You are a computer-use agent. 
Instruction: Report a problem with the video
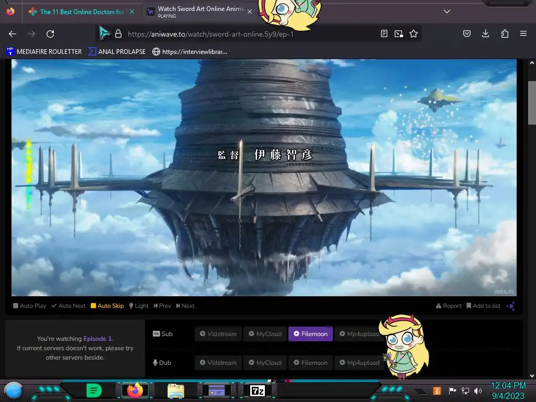coord(449,306)
